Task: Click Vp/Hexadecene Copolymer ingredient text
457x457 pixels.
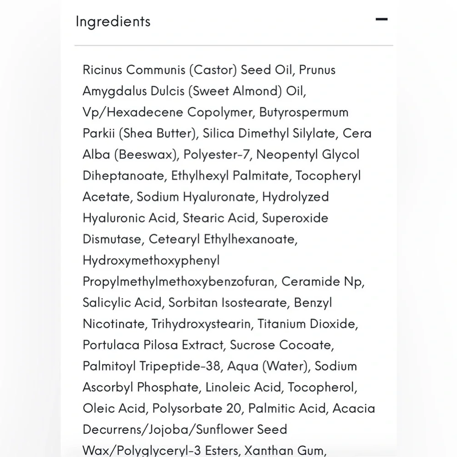Action: (168, 112)
